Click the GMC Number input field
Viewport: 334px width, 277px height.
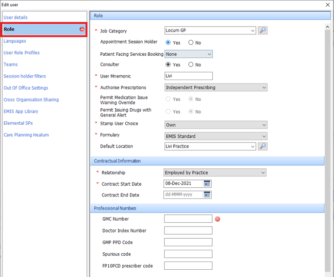coord(188,219)
